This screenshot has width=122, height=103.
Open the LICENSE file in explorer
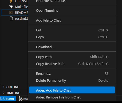[x=14, y=1]
